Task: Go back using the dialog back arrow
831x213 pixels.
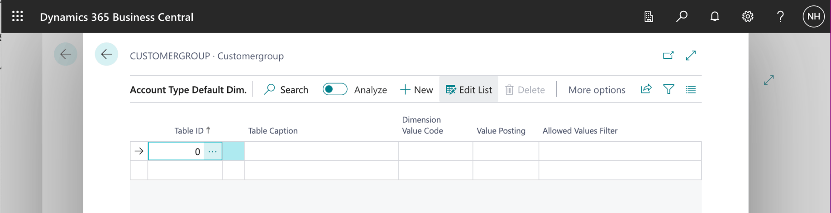Action: coord(106,55)
